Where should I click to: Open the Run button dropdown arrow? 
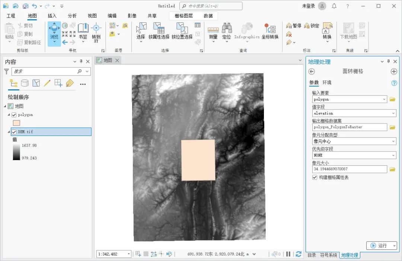pyautogui.click(x=394, y=246)
